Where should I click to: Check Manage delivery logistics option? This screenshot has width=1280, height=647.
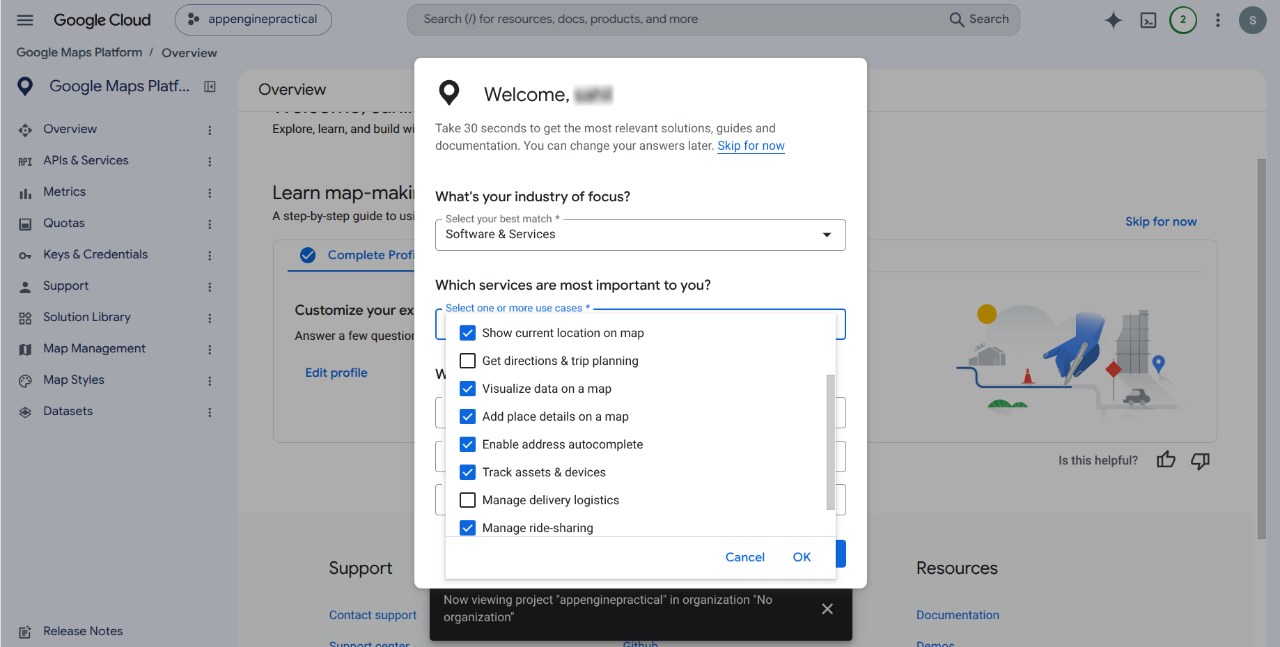click(468, 500)
